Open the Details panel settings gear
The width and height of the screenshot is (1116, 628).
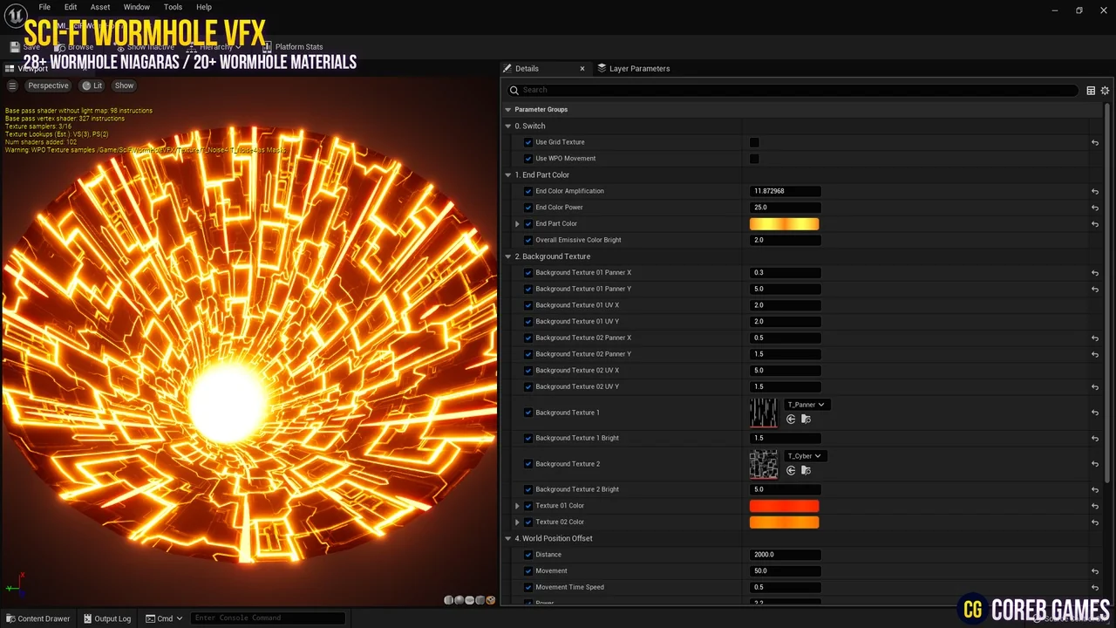pyautogui.click(x=1105, y=91)
